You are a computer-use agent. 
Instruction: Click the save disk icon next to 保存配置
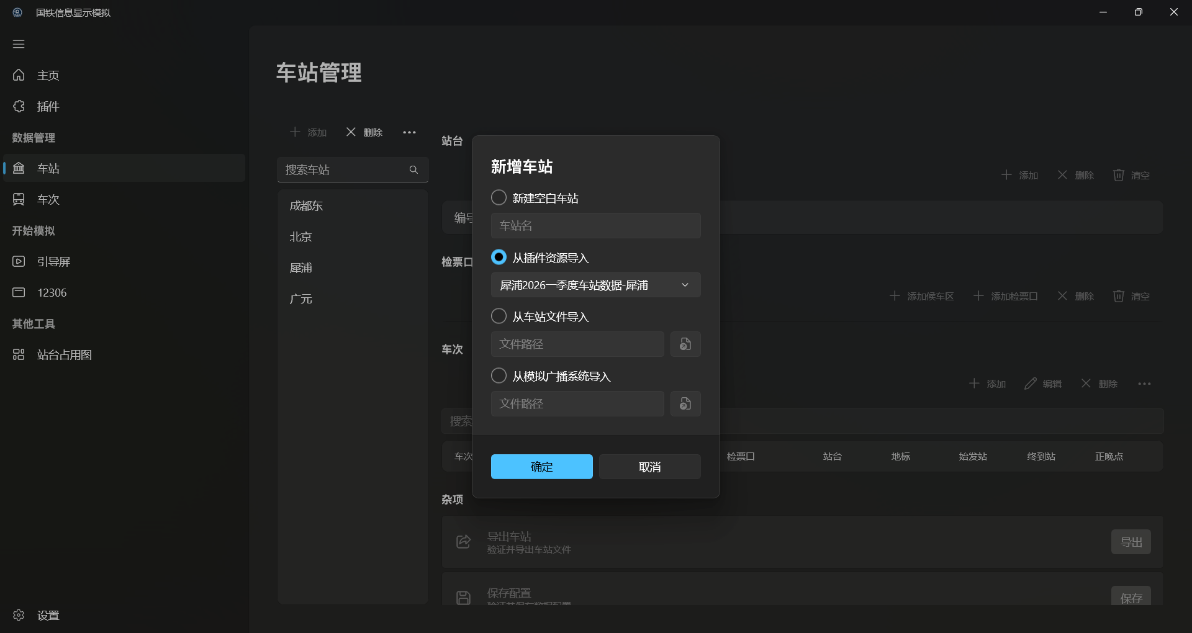click(x=463, y=596)
